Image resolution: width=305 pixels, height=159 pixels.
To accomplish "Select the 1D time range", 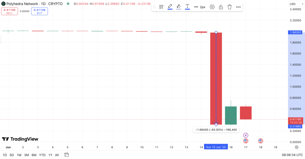I will (5, 155).
